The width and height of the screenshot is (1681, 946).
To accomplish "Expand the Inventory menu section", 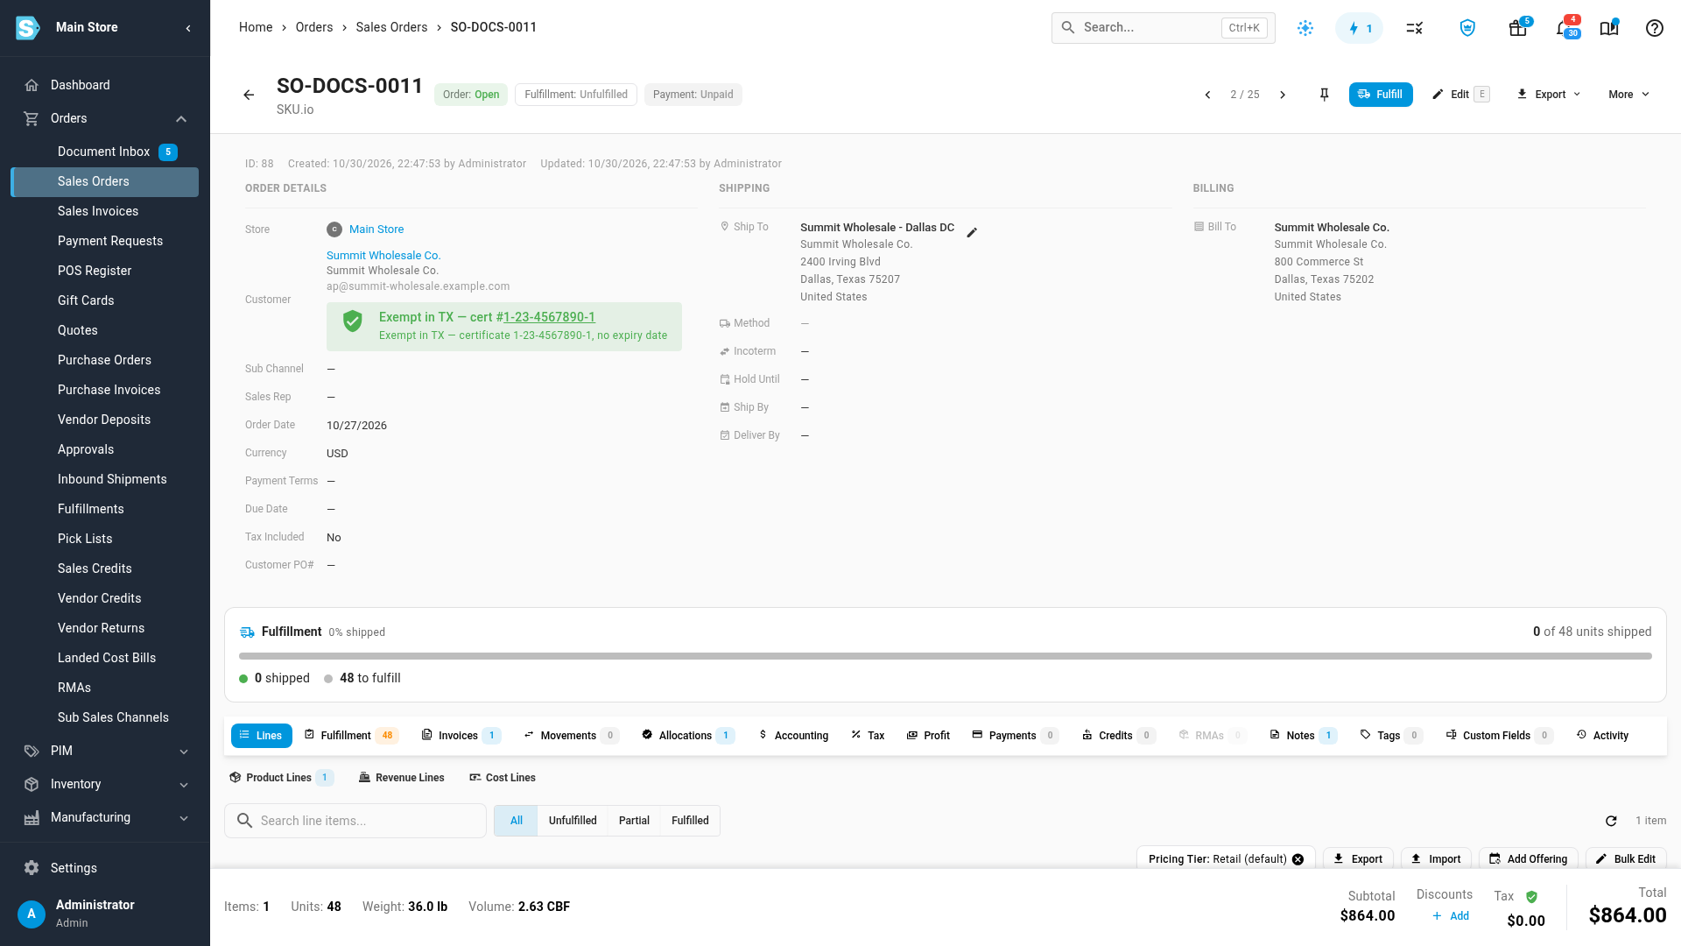I will pyautogui.click(x=184, y=785).
